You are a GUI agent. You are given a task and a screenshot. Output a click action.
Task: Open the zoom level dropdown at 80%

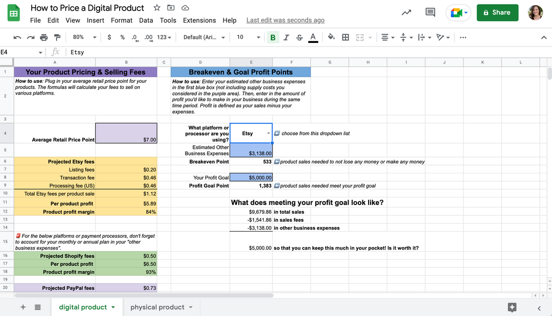84,37
